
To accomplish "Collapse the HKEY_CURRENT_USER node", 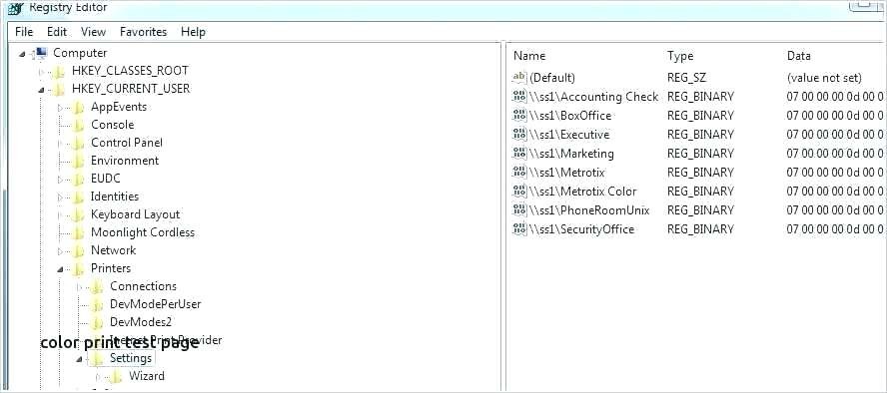I will pos(41,89).
